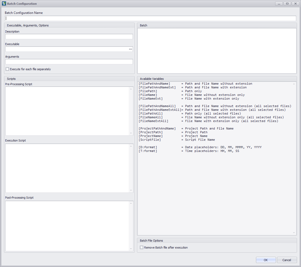Minimize the Batch Configuration window
The image size is (301, 267).
[279, 4]
